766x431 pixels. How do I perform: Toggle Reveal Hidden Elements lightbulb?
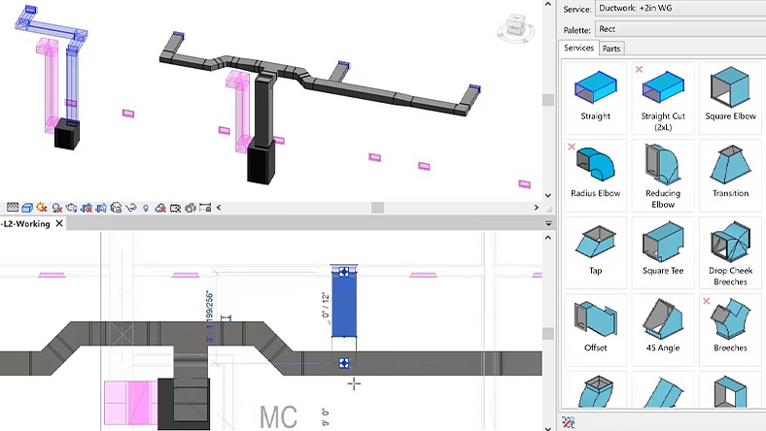[x=145, y=208]
